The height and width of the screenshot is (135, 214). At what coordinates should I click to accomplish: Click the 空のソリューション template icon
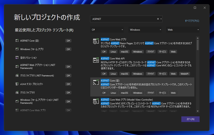point(17,58)
